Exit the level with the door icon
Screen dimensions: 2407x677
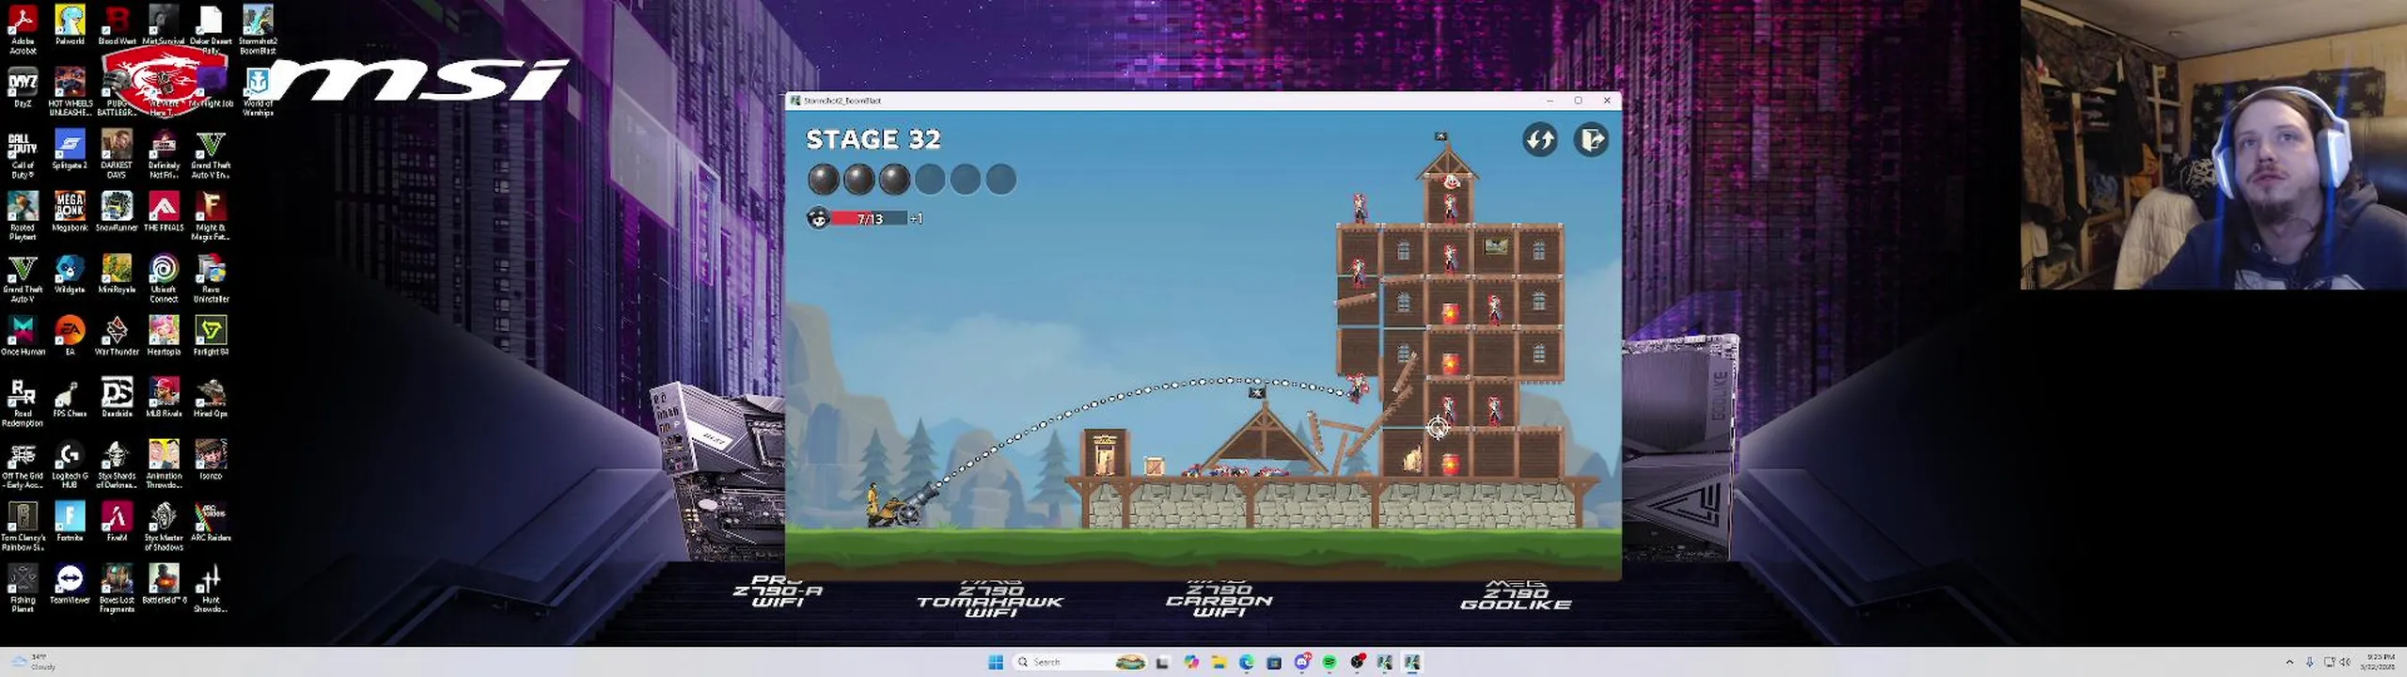(1591, 140)
